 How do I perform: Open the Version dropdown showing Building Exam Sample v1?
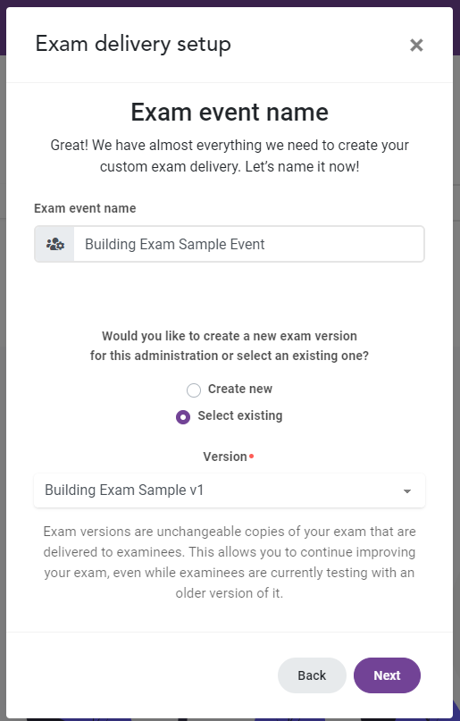click(230, 490)
